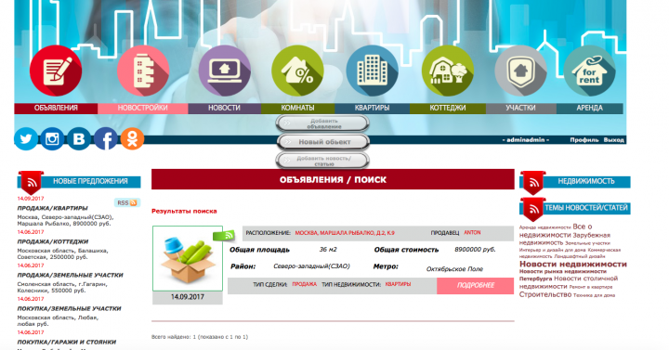The width and height of the screenshot is (669, 350).
Task: Select the Квартиры menu tab
Action: tap(372, 109)
